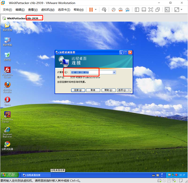The image size is (188, 183).
Task: Open the snapshot manager
Action: pyautogui.click(x=128, y=9)
